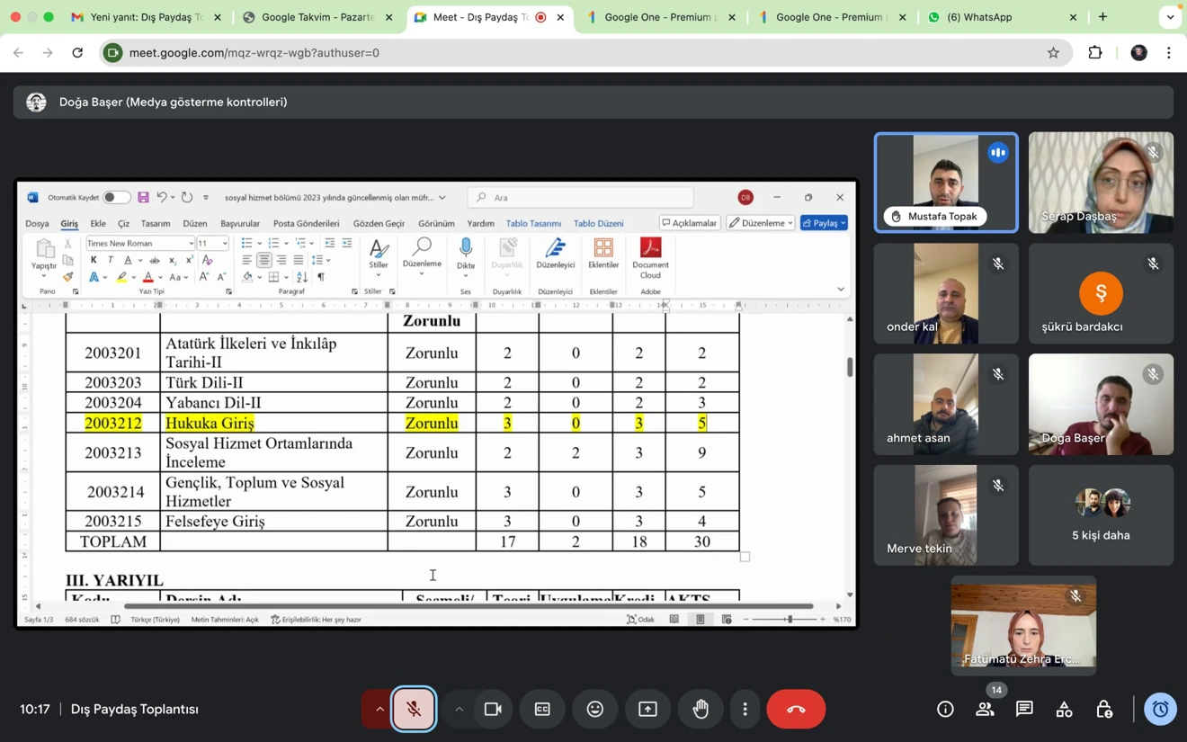Viewport: 1187px width, 742px height.
Task: Expand audio settings arrow beside microphone
Action: [379, 709]
